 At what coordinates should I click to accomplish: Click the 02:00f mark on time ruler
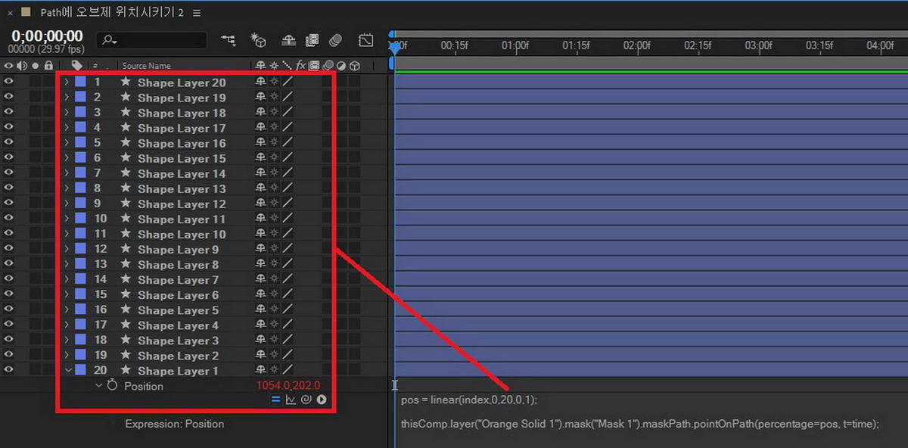(x=636, y=45)
